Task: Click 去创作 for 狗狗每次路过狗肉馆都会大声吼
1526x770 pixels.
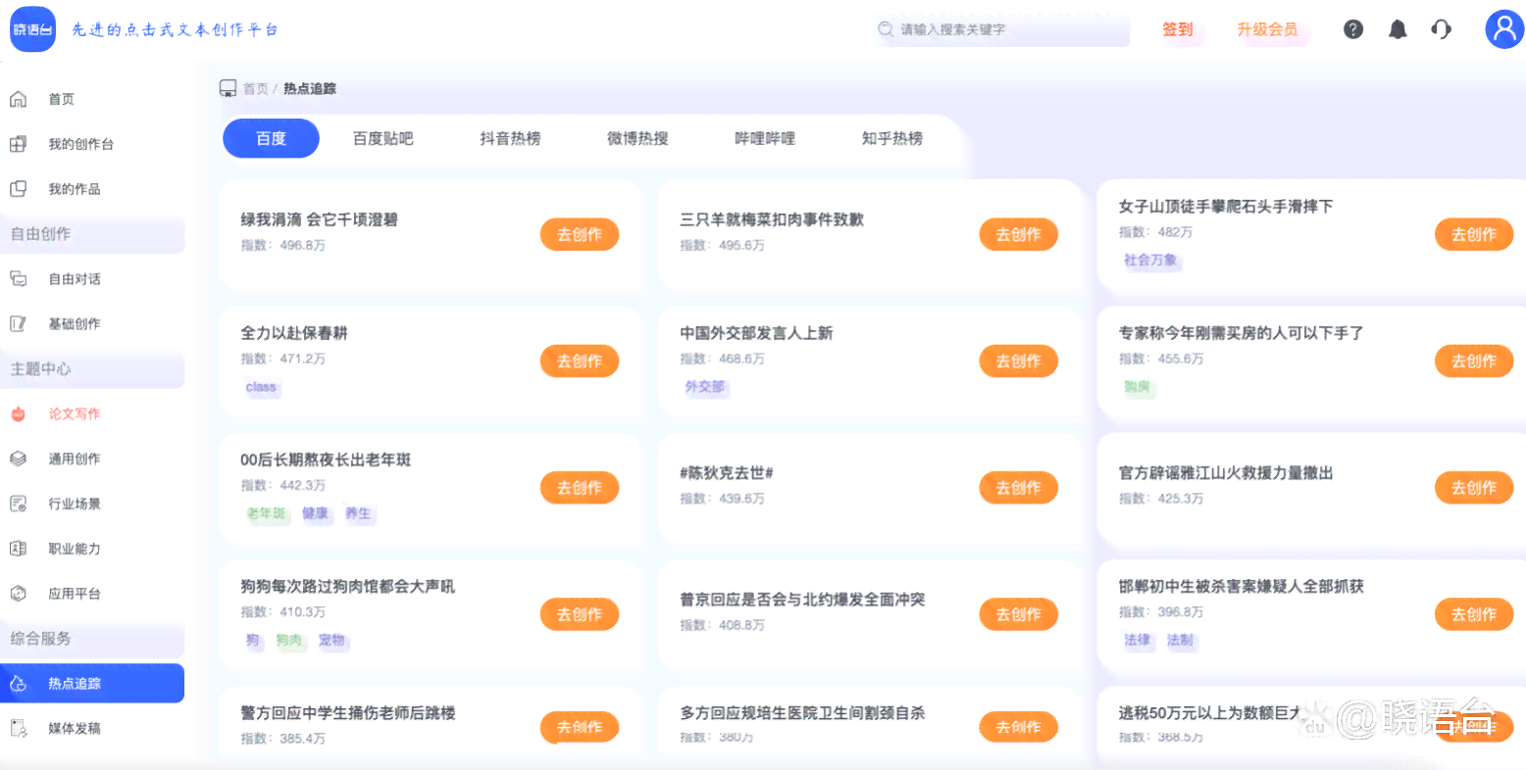Action: pos(580,614)
